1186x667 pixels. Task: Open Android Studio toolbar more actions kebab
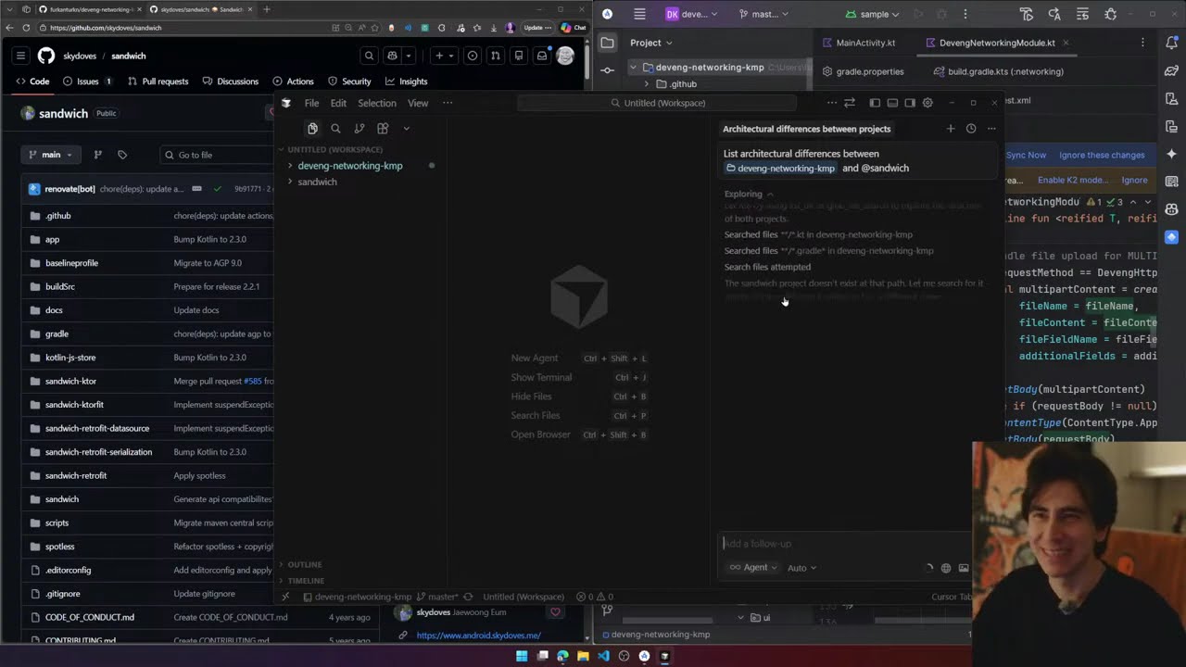965,14
